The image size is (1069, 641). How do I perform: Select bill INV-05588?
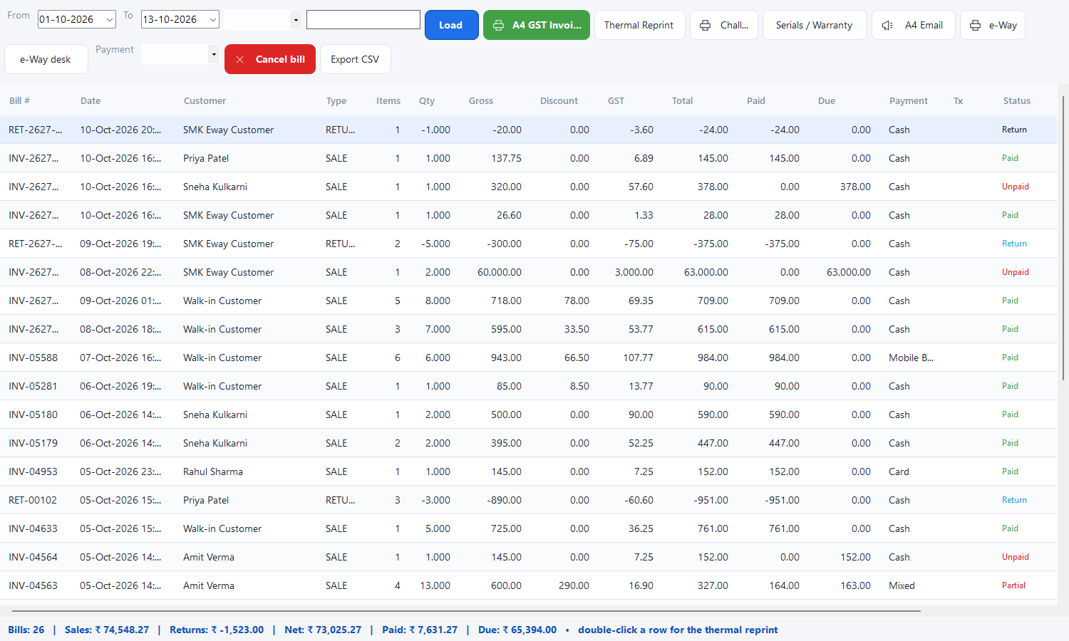pos(528,358)
